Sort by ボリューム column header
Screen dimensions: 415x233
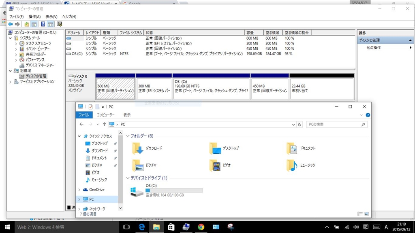[75, 33]
